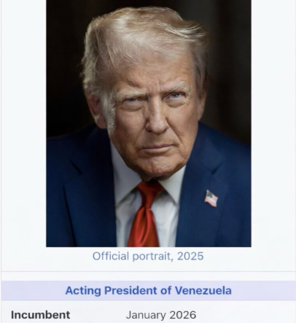Click the word "January" in the date
The height and width of the screenshot is (323, 296).
click(x=146, y=315)
